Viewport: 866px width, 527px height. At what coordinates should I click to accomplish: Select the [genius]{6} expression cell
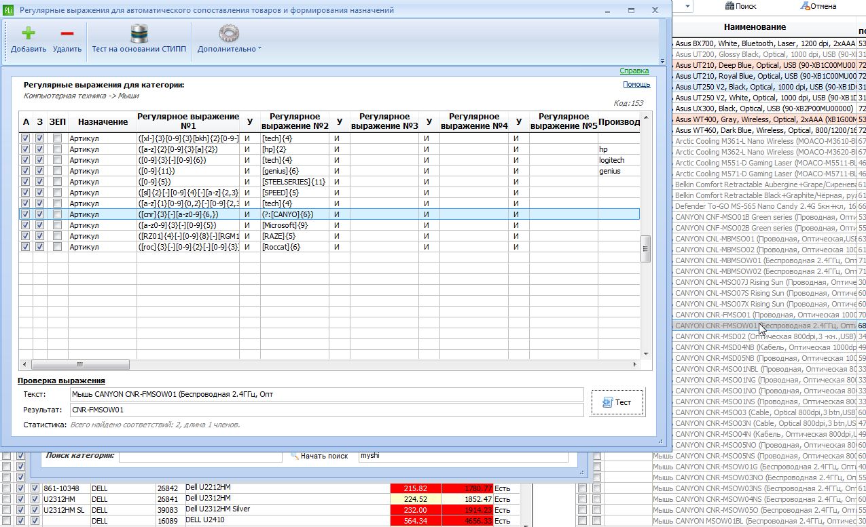point(294,171)
